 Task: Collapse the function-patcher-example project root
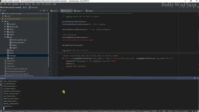1,14
